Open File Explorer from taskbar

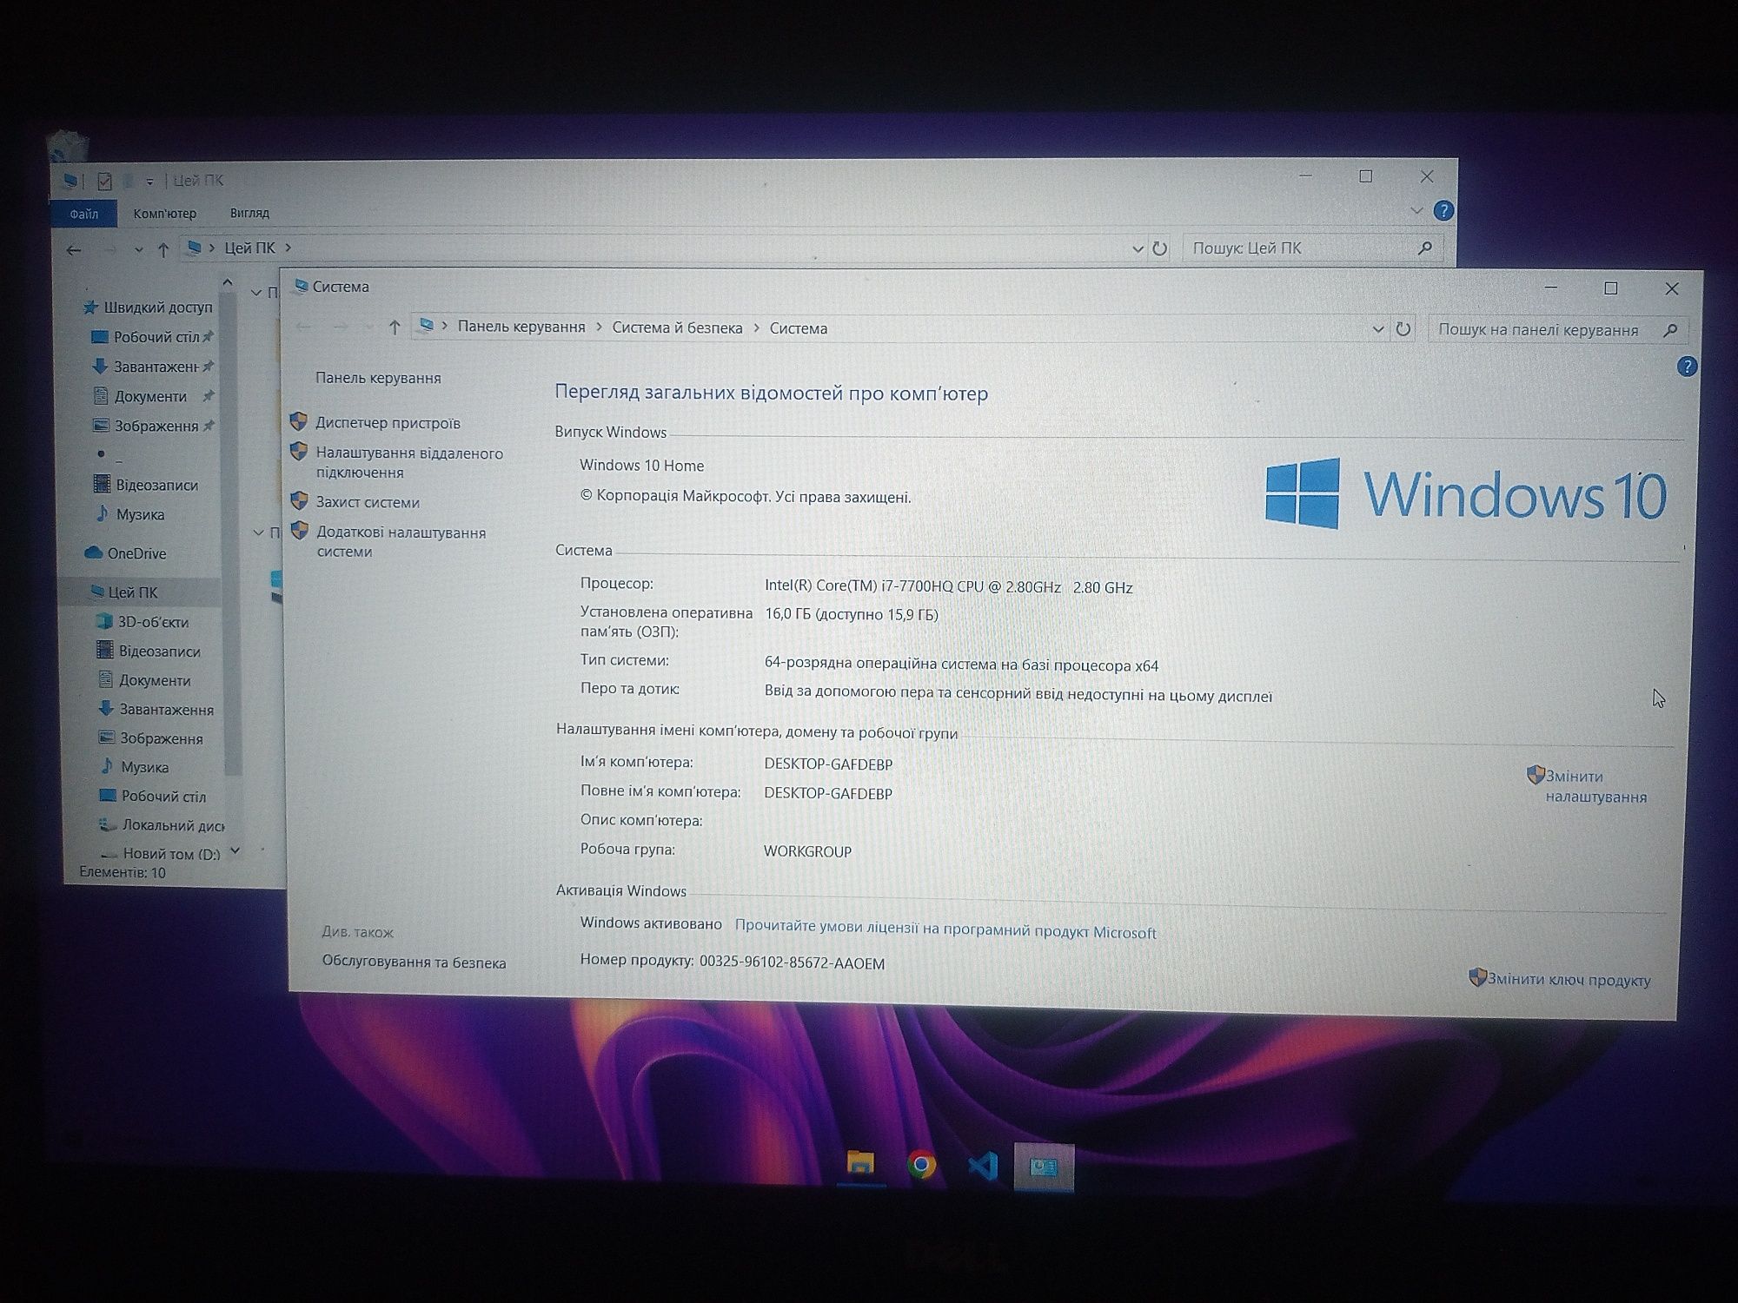tap(860, 1164)
